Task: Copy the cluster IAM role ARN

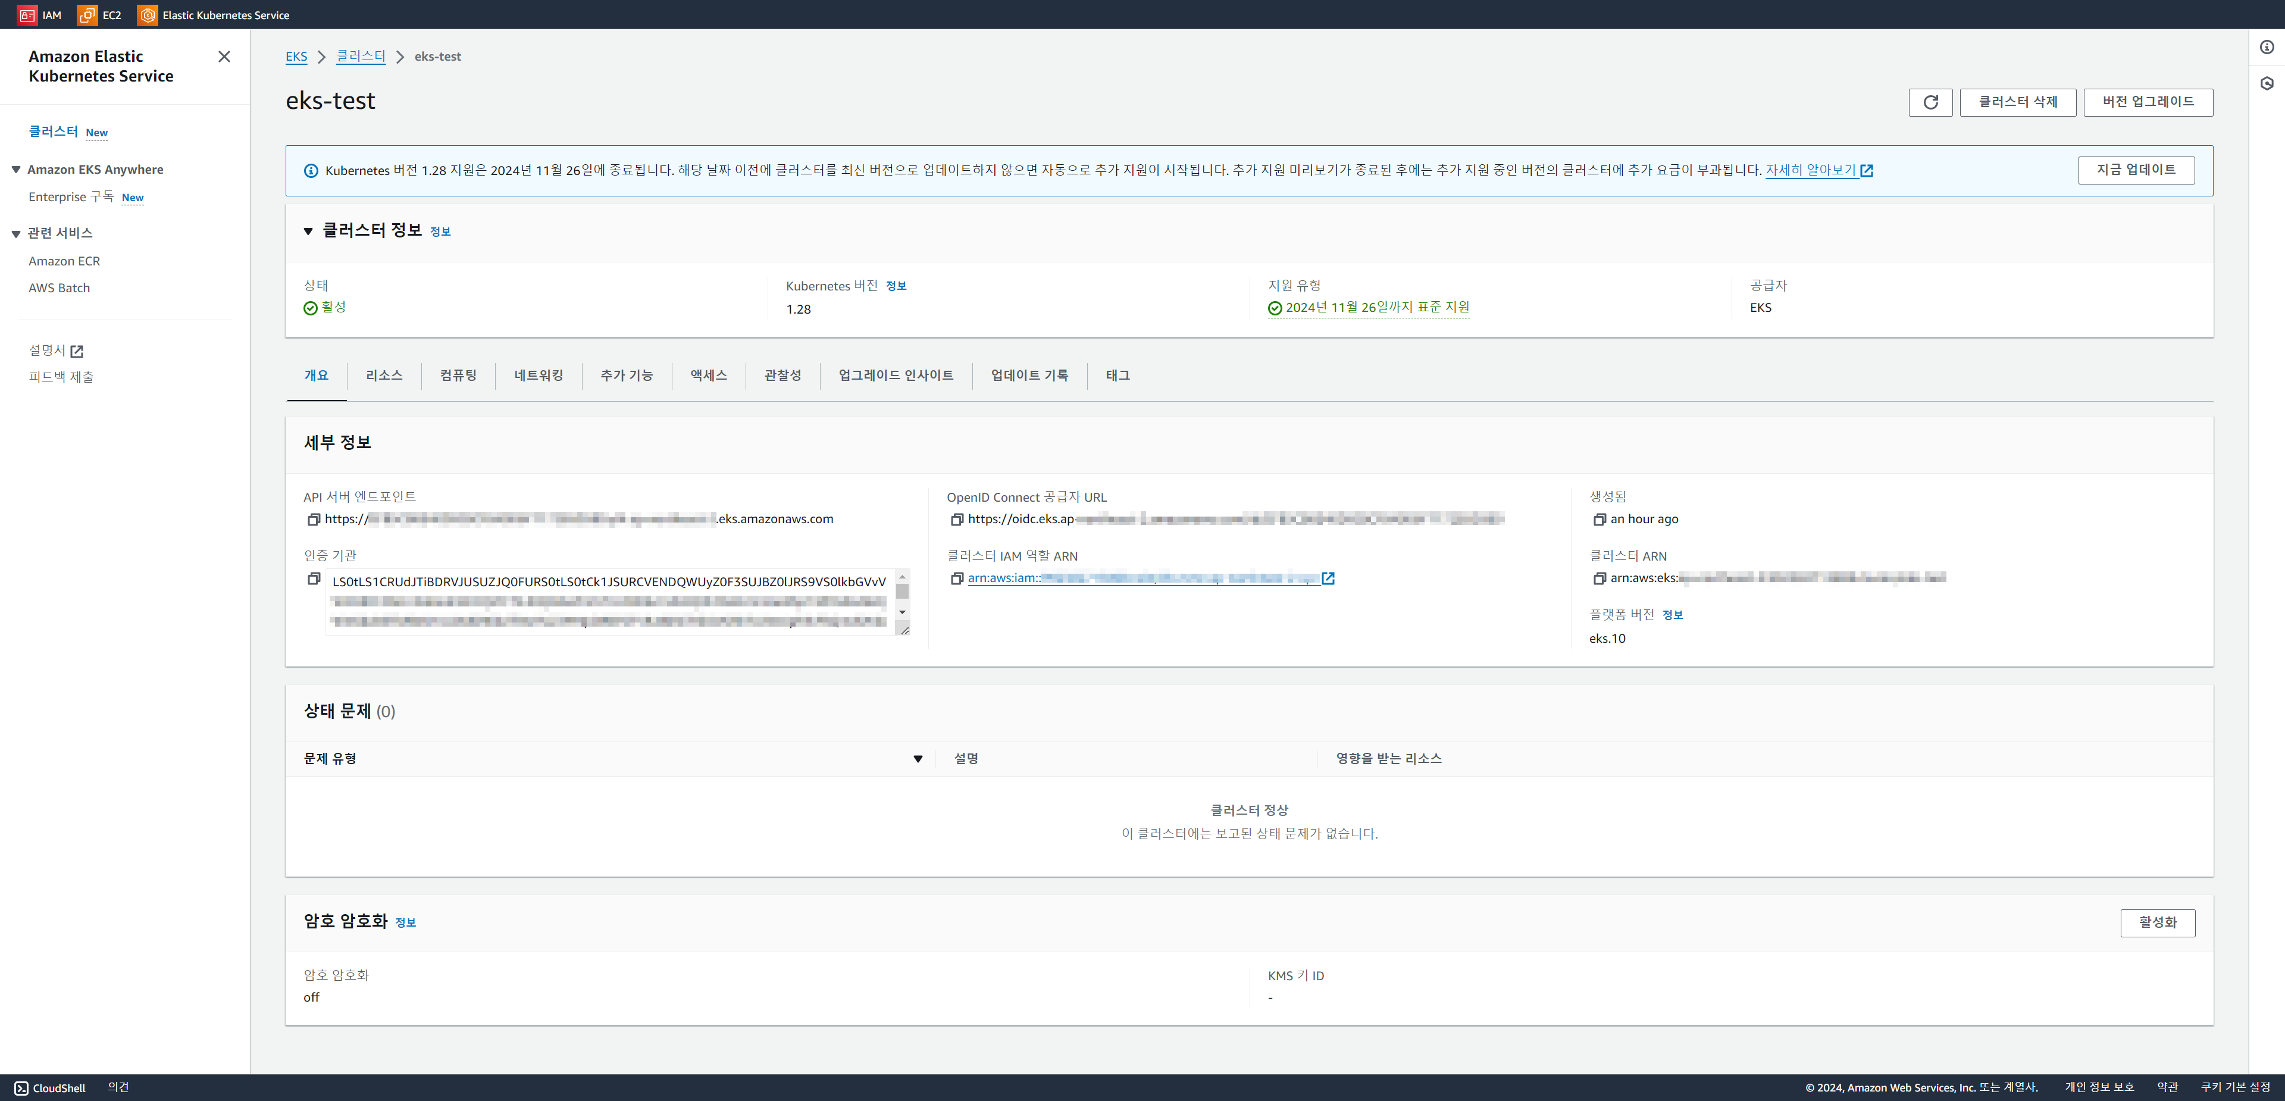Action: 956,578
